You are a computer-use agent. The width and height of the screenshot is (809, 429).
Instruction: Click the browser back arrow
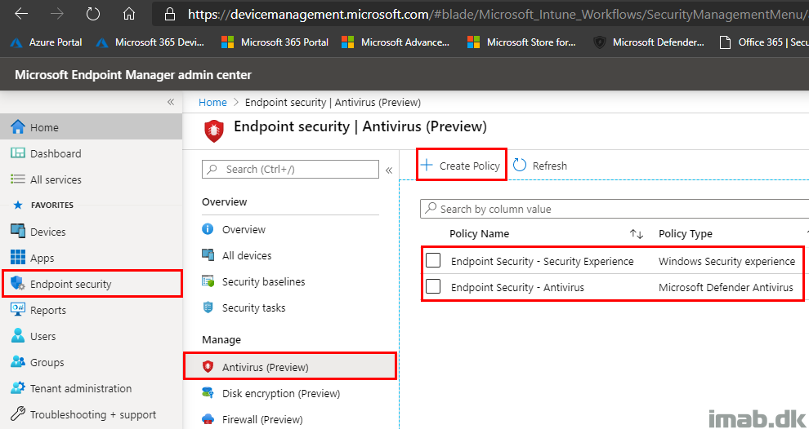point(21,14)
